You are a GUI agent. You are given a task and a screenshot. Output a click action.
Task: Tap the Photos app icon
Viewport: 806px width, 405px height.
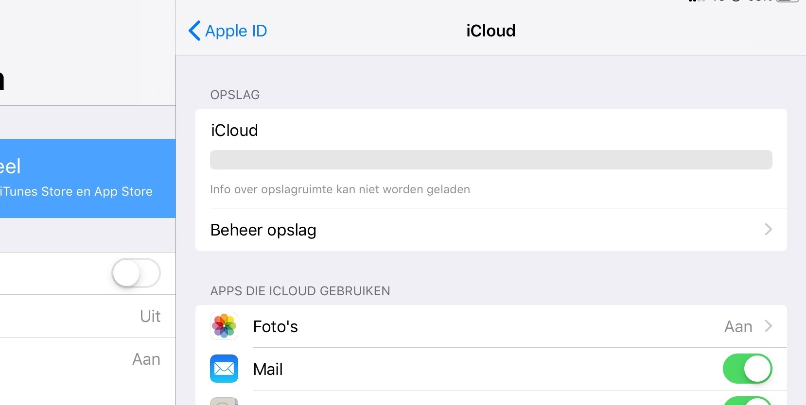pyautogui.click(x=224, y=326)
